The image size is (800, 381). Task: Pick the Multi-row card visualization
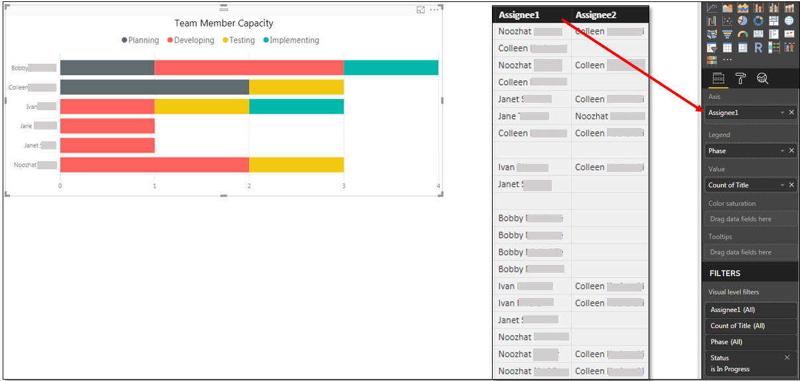773,33
